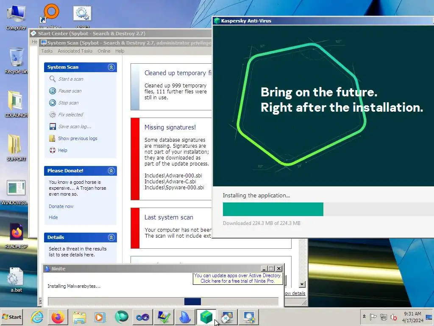The image size is (434, 326).
Task: Open the Associated Tasks menu
Action: [x=75, y=51]
